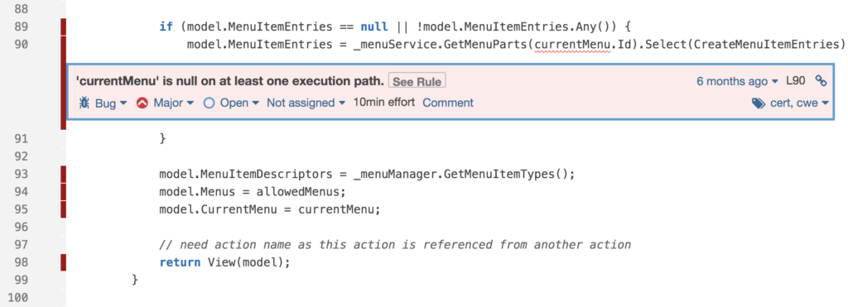Click line number 93 in gutter
Screen dimensions: 848x307
(x=21, y=174)
